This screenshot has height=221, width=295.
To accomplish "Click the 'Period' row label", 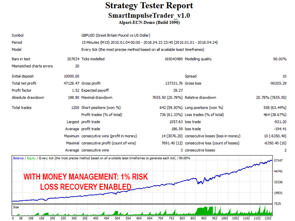I will pyautogui.click(x=17, y=42).
